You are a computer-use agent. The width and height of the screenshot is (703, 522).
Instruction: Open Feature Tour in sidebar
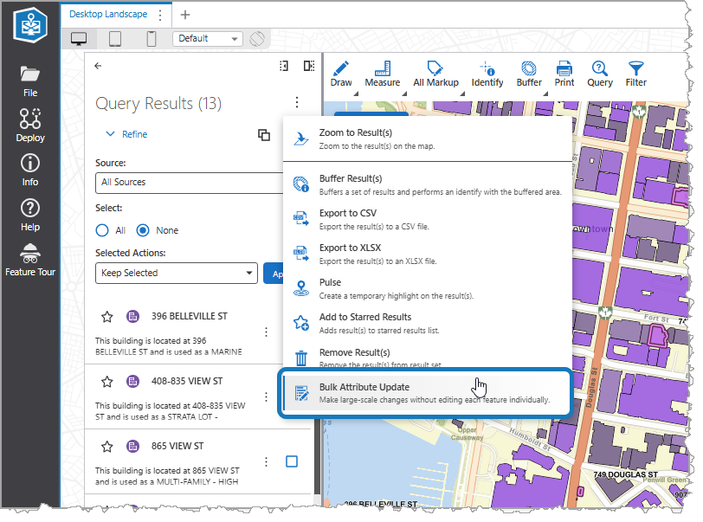click(29, 260)
